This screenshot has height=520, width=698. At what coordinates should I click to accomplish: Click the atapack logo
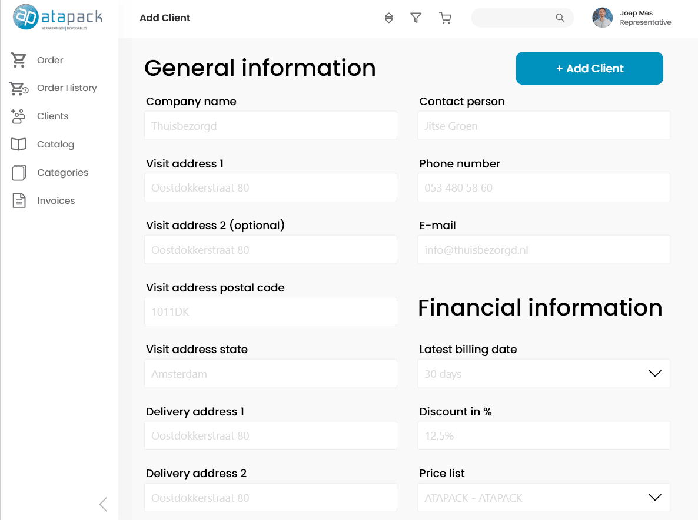tap(58, 17)
